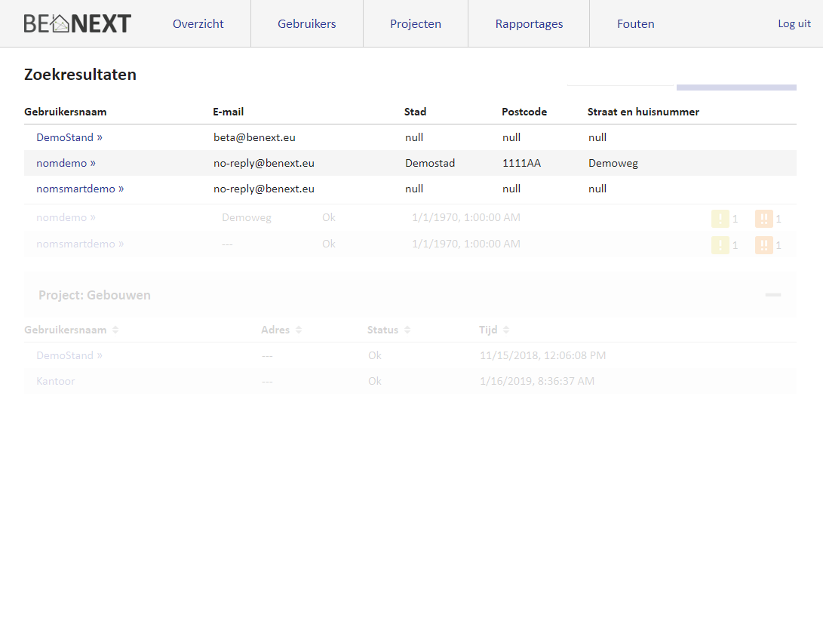Open nomdemo » beside no-reply@benext.eu in search results
Image resolution: width=823 pixels, height=642 pixels.
click(66, 163)
